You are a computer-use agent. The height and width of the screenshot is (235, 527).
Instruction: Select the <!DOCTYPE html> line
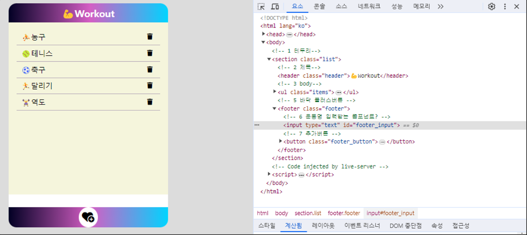click(x=284, y=17)
